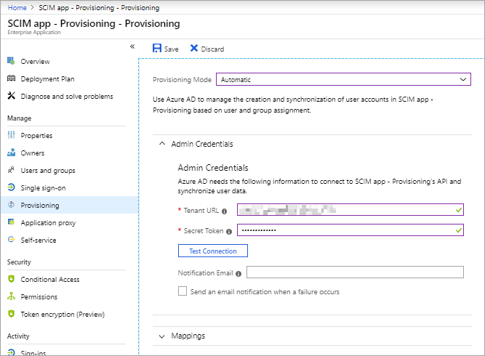Collapse the sidebar with double chevron
The width and height of the screenshot is (485, 356).
pos(132,46)
